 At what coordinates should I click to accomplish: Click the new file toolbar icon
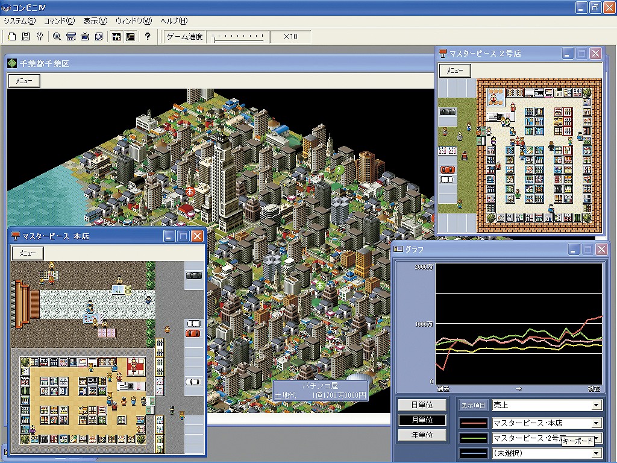[x=11, y=37]
